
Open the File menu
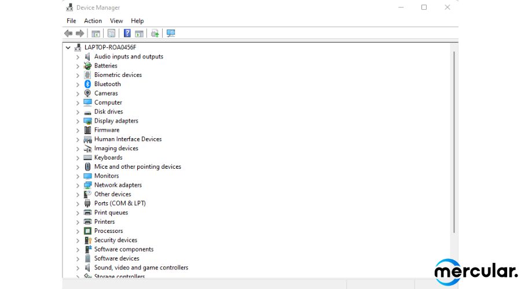click(x=71, y=21)
